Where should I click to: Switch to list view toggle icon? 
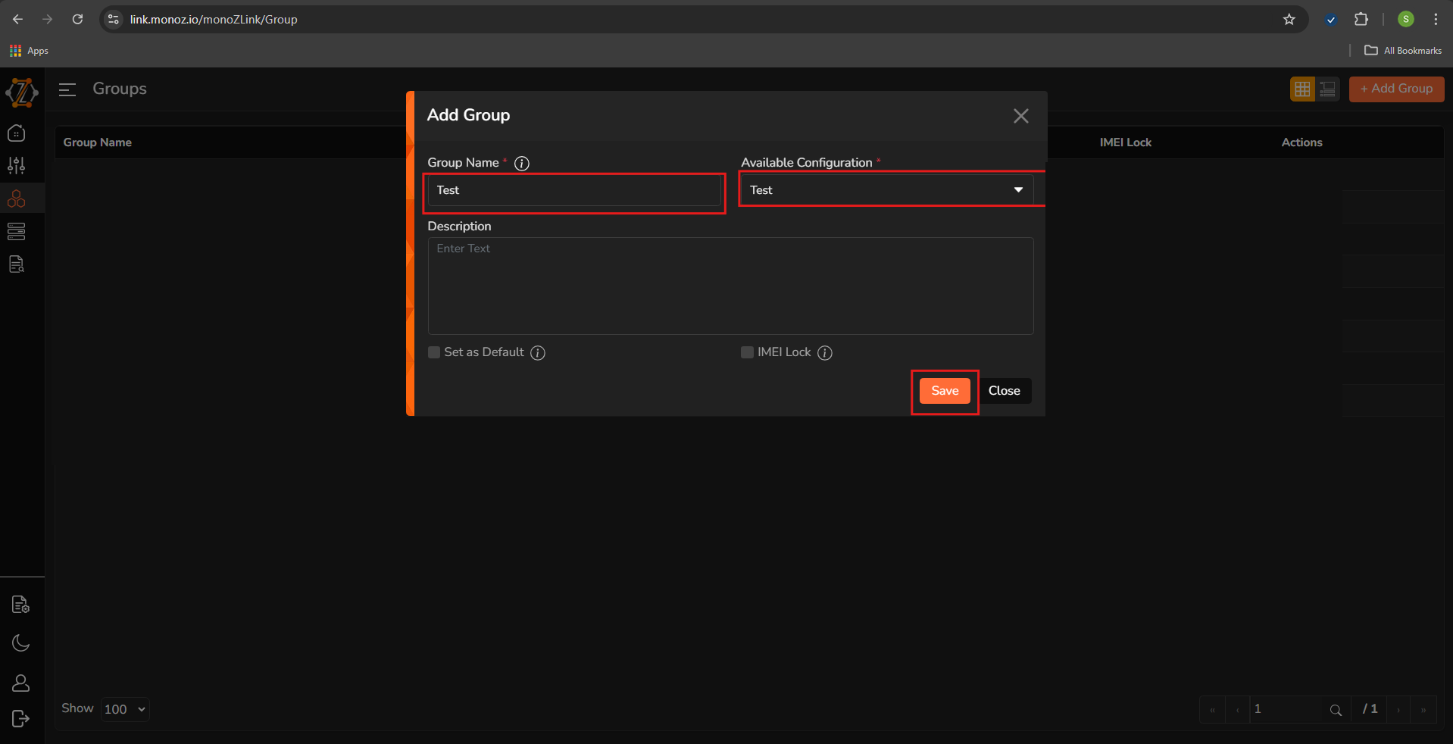click(1327, 89)
